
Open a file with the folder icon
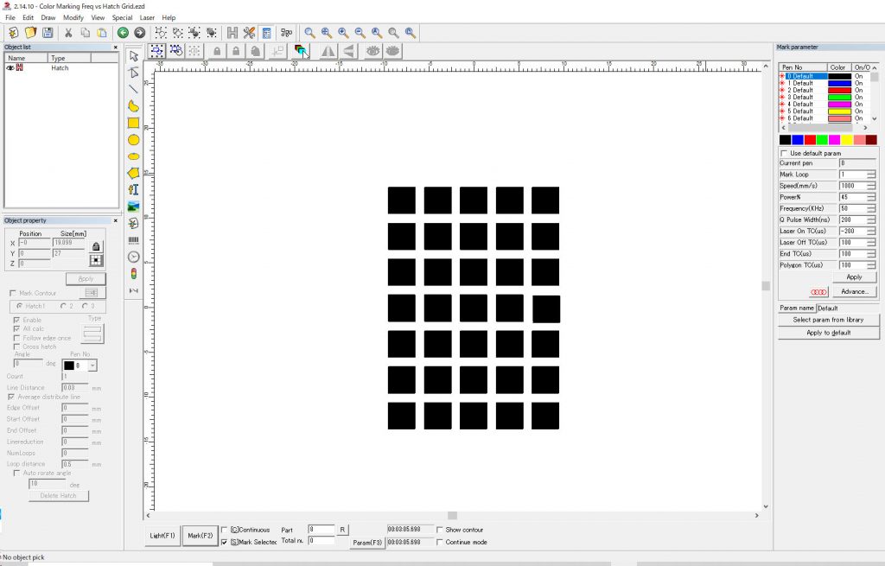click(x=30, y=33)
